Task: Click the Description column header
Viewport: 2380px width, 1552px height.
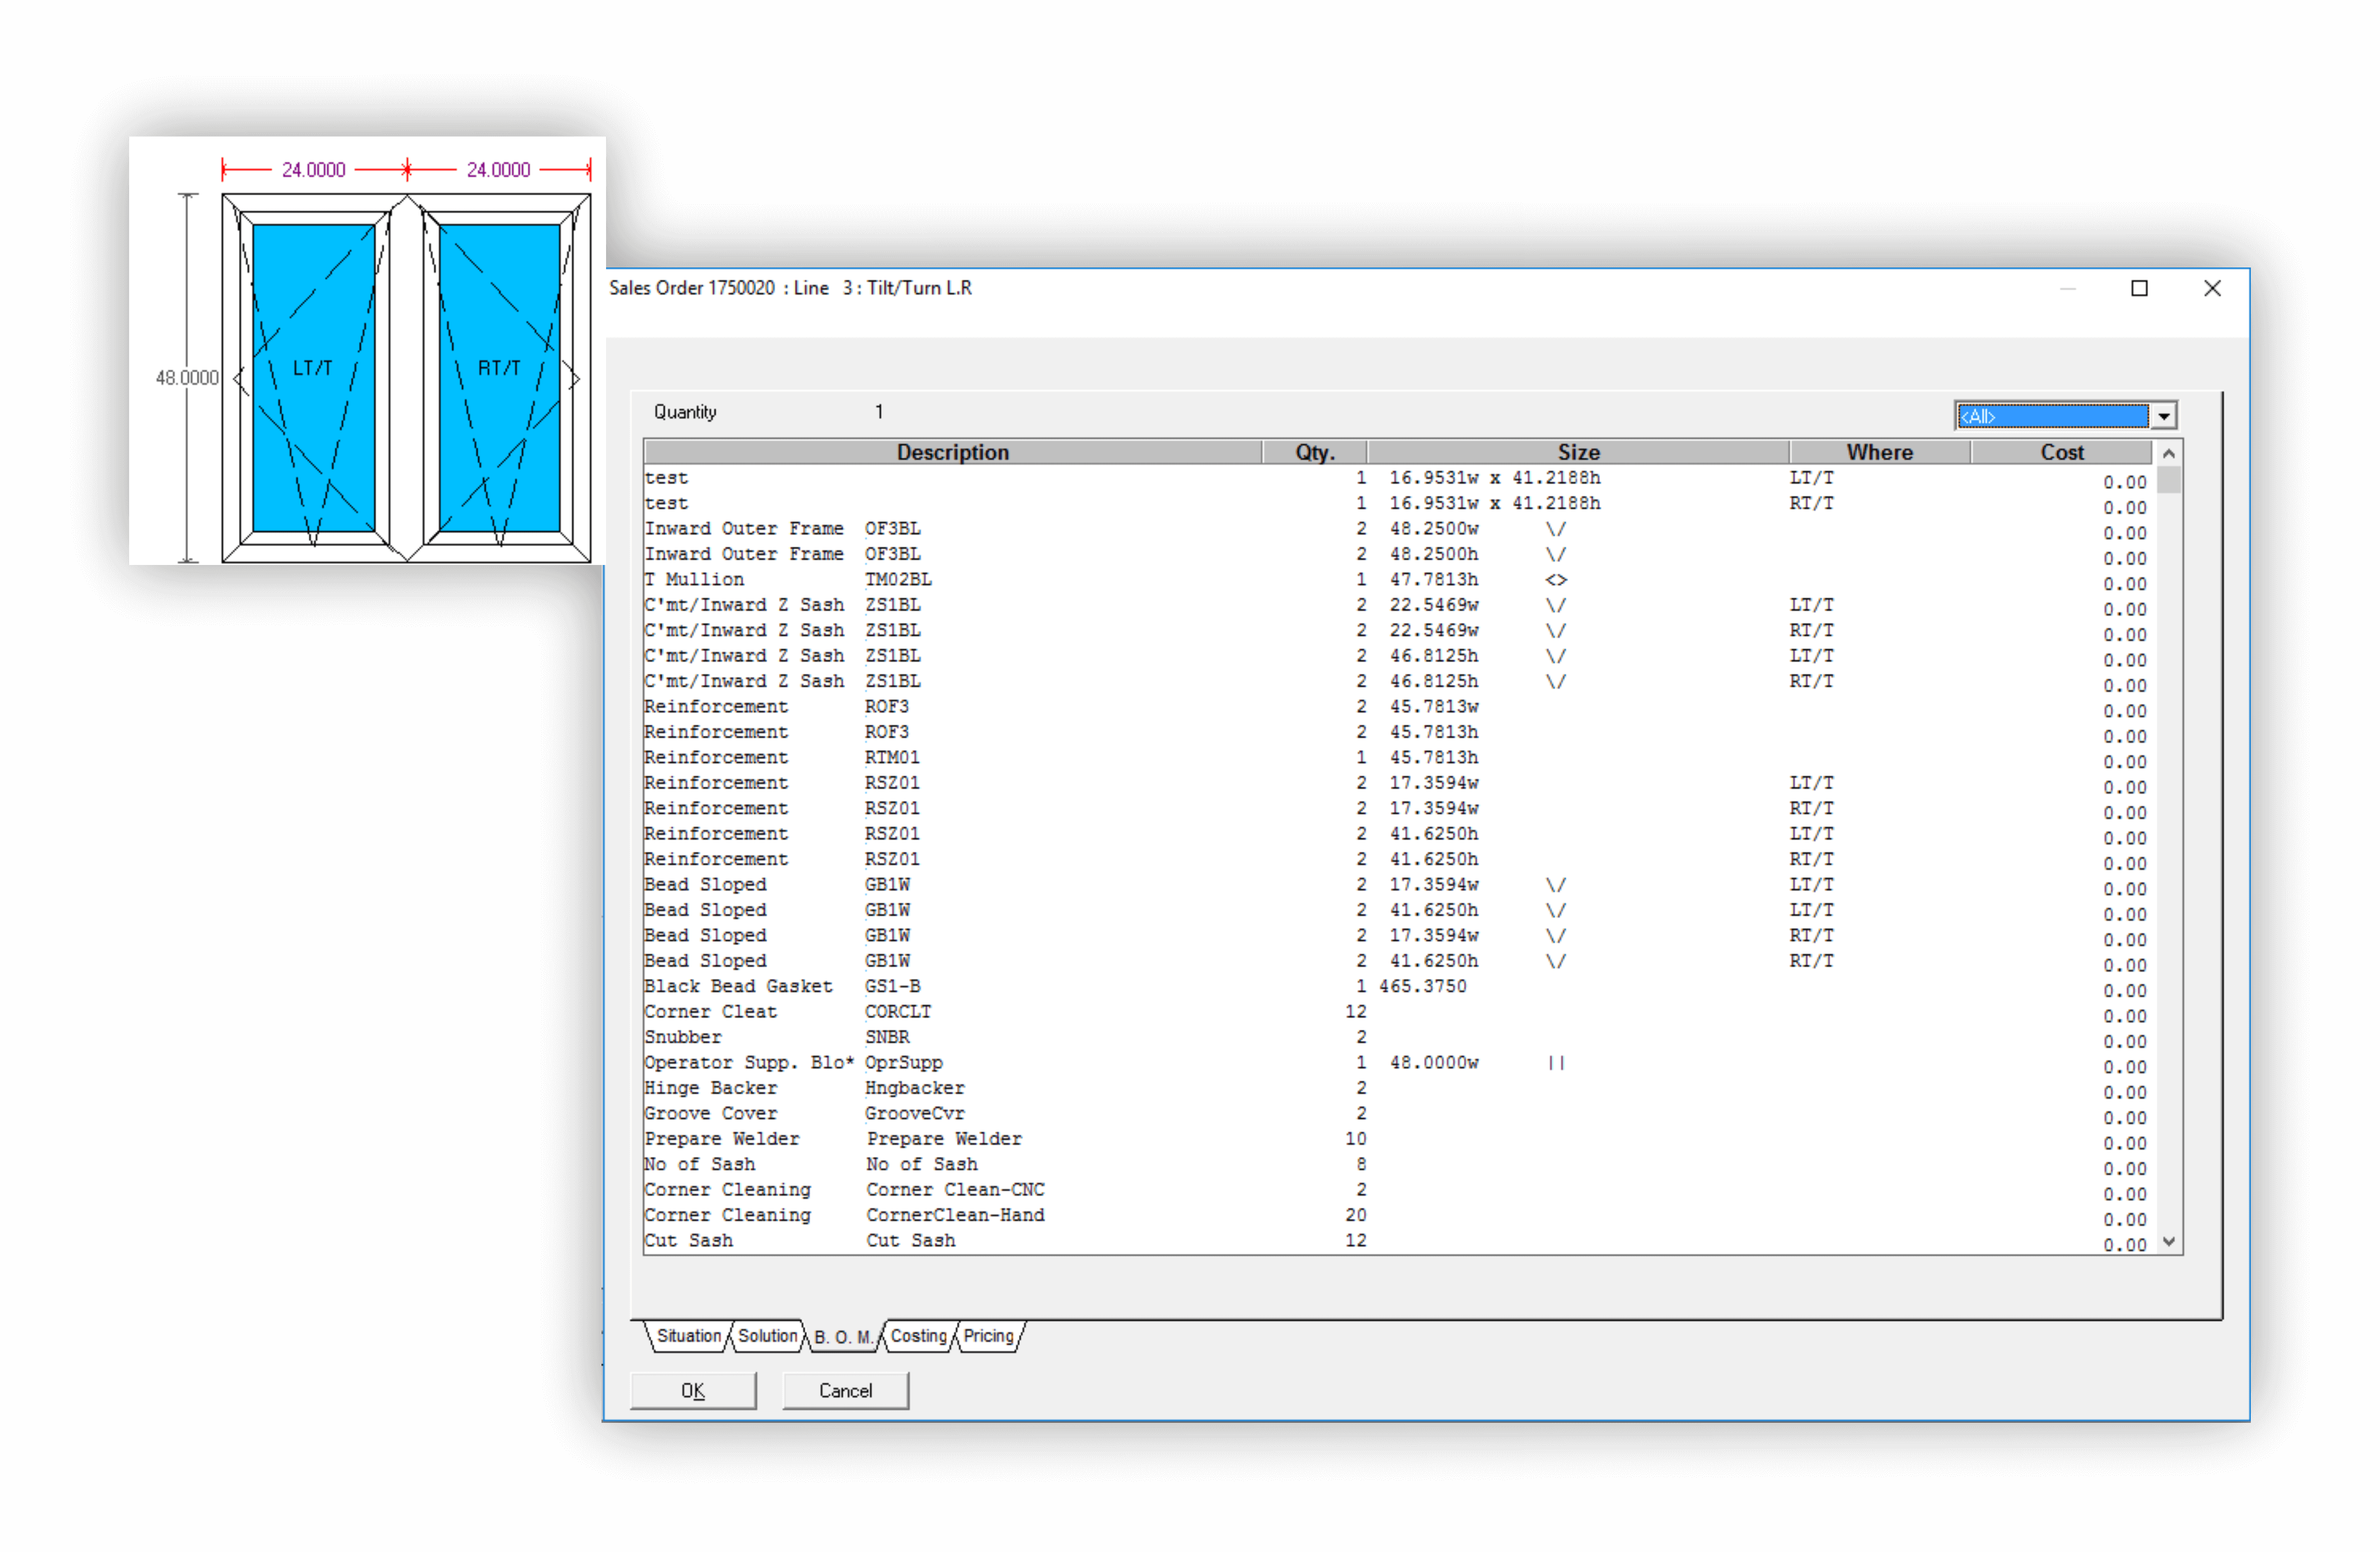Action: (952, 452)
